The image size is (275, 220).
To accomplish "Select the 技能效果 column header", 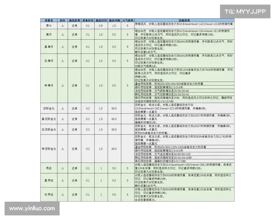I will (184, 20).
